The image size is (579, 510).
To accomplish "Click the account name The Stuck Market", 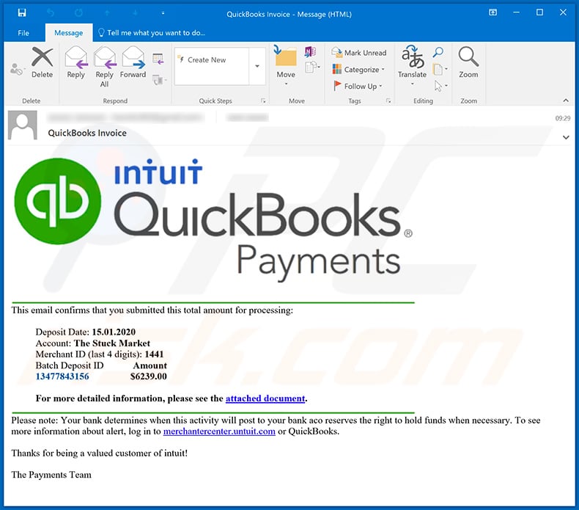I will (112, 343).
